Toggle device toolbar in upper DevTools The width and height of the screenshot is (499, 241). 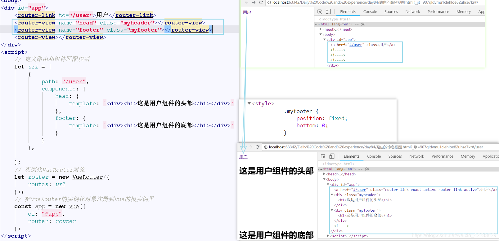[x=328, y=11]
